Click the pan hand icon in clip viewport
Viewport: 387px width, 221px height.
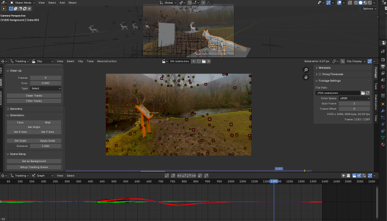point(306,77)
